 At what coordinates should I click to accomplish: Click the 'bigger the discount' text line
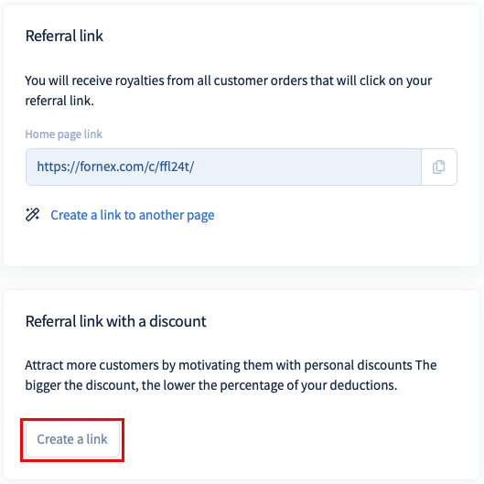pos(211,385)
